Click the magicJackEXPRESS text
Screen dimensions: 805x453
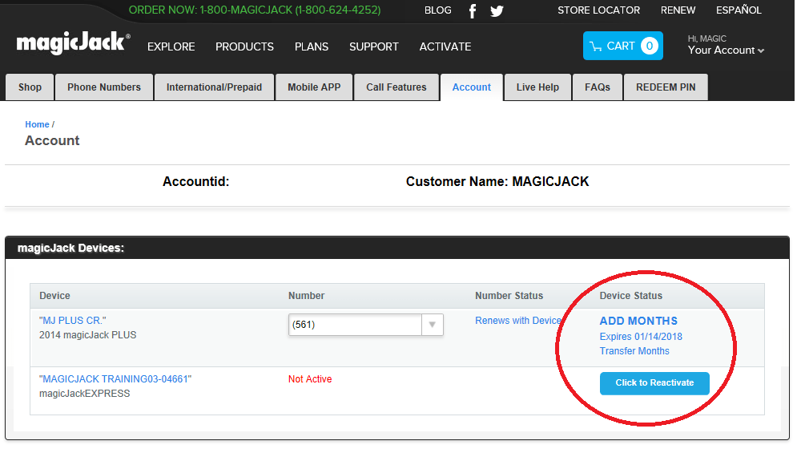pos(85,394)
